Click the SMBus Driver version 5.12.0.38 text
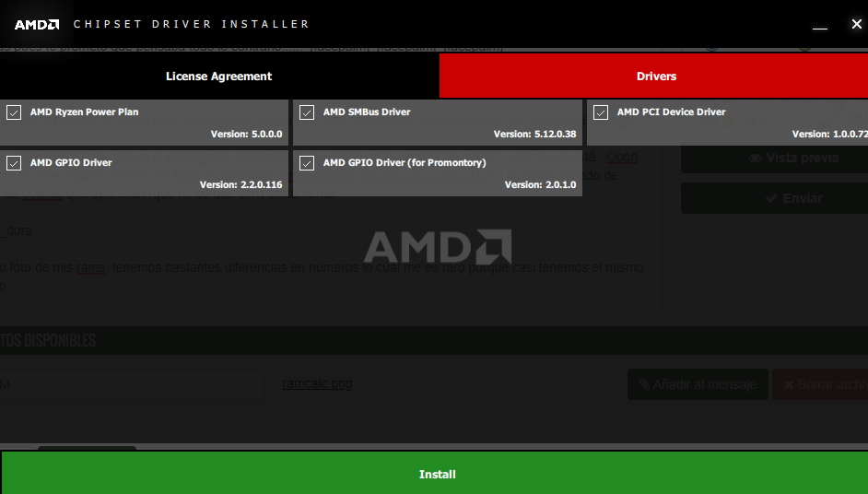 (534, 135)
